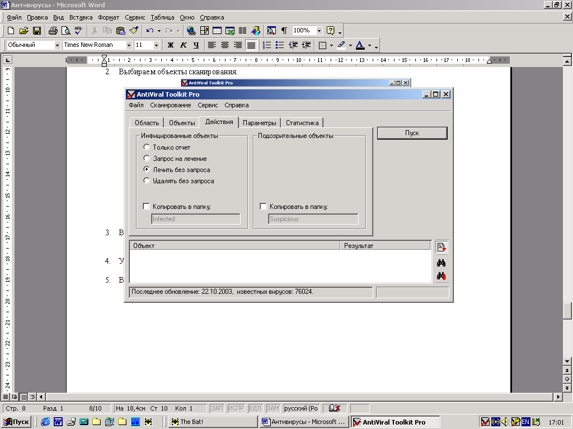Turn on numbered list
573x429 pixels.
[x=267, y=45]
